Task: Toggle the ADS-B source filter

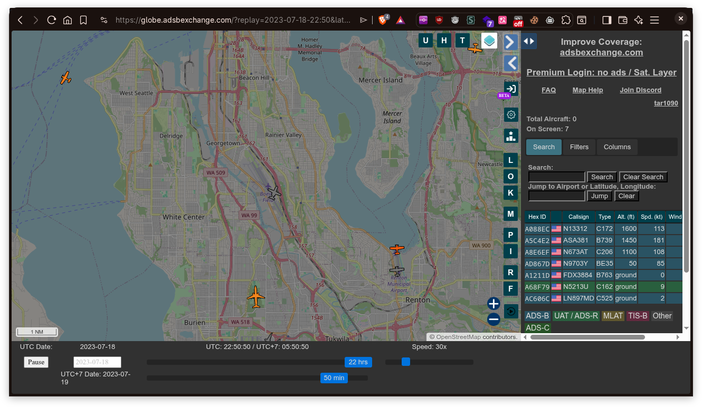Action: [x=537, y=316]
